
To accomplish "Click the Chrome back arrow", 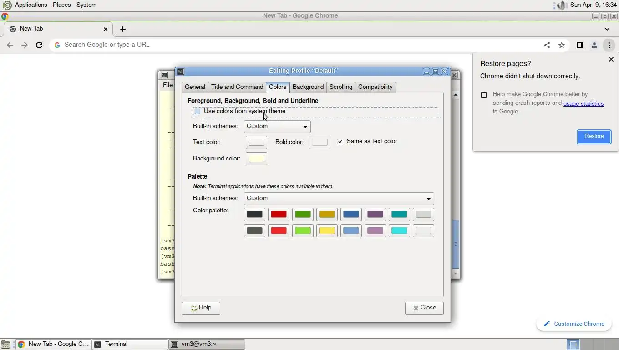I will pyautogui.click(x=10, y=45).
